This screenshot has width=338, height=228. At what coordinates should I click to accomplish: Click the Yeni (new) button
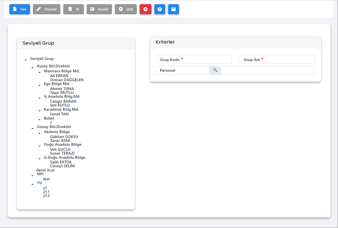coord(20,9)
